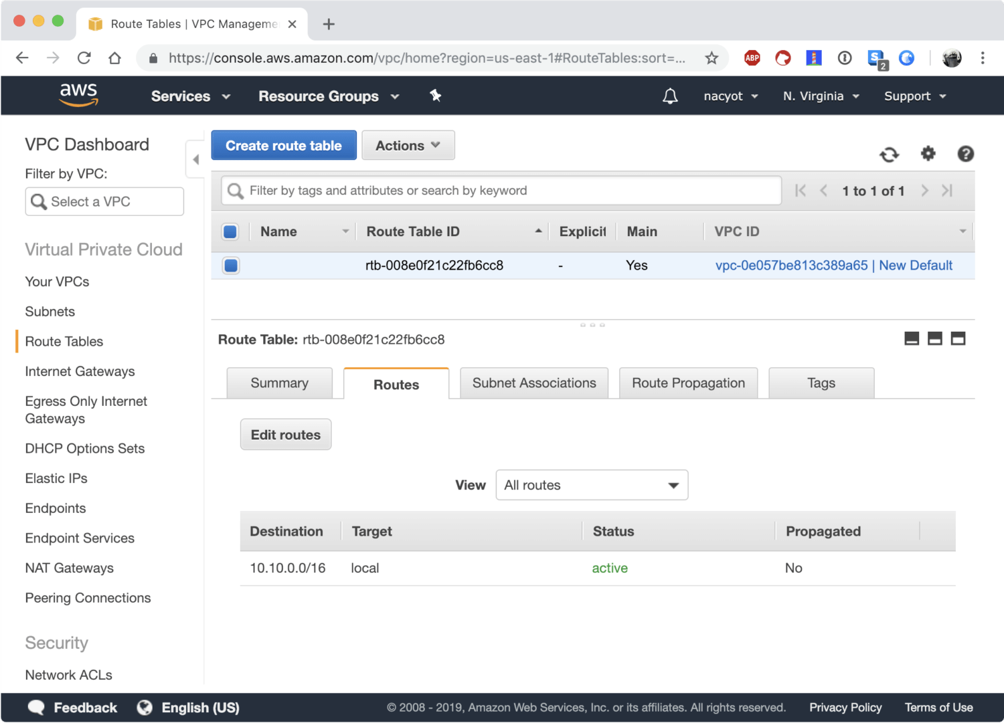Refresh the route tables list

click(x=889, y=154)
